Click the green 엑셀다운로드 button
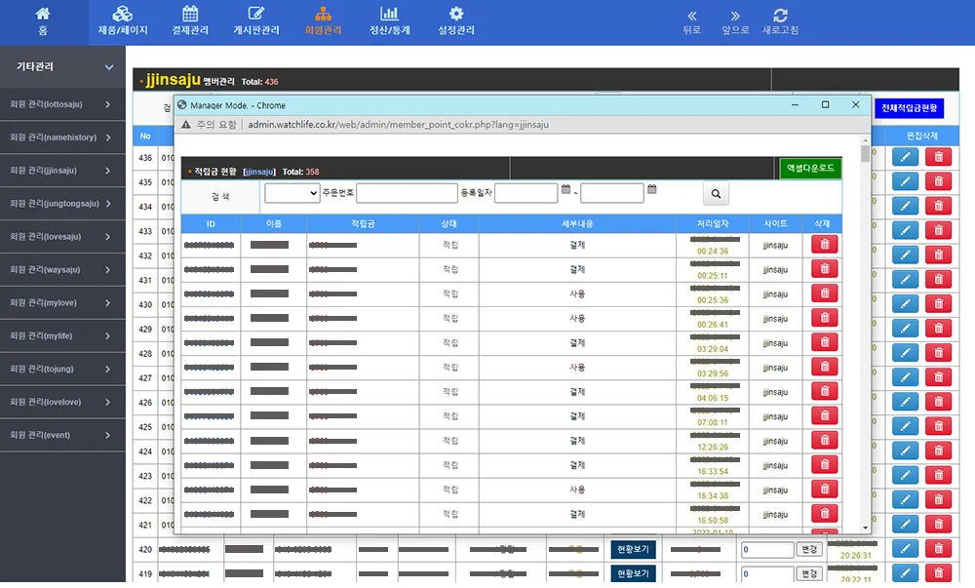The width and height of the screenshot is (975, 588). point(810,169)
